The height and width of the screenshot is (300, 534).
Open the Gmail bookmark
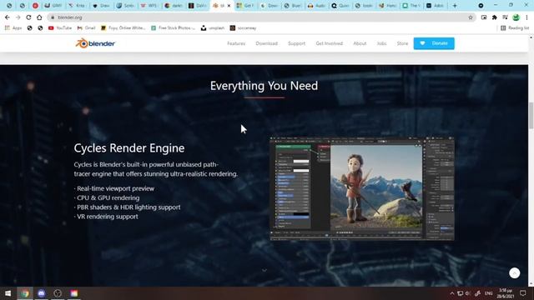[x=87, y=27]
